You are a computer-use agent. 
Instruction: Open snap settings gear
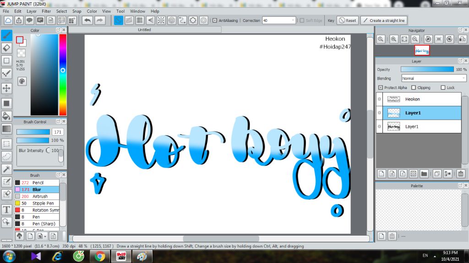203,20
